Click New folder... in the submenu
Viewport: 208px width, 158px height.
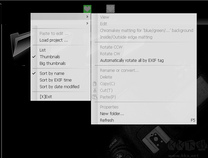[112, 114]
